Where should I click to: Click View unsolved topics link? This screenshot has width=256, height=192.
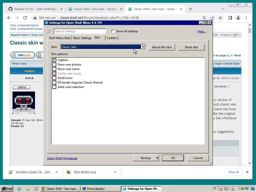click(24, 25)
